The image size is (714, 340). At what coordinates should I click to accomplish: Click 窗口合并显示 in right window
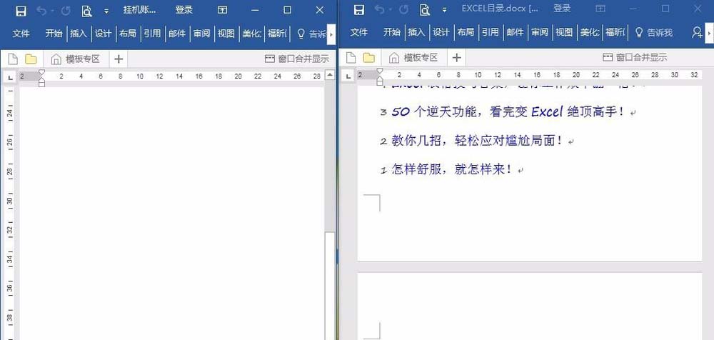click(635, 57)
